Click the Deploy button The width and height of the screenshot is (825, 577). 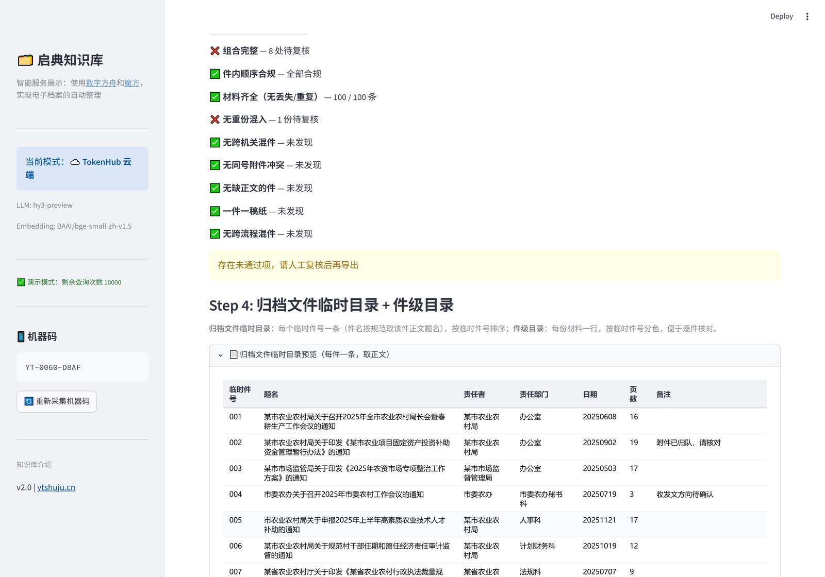pos(781,16)
